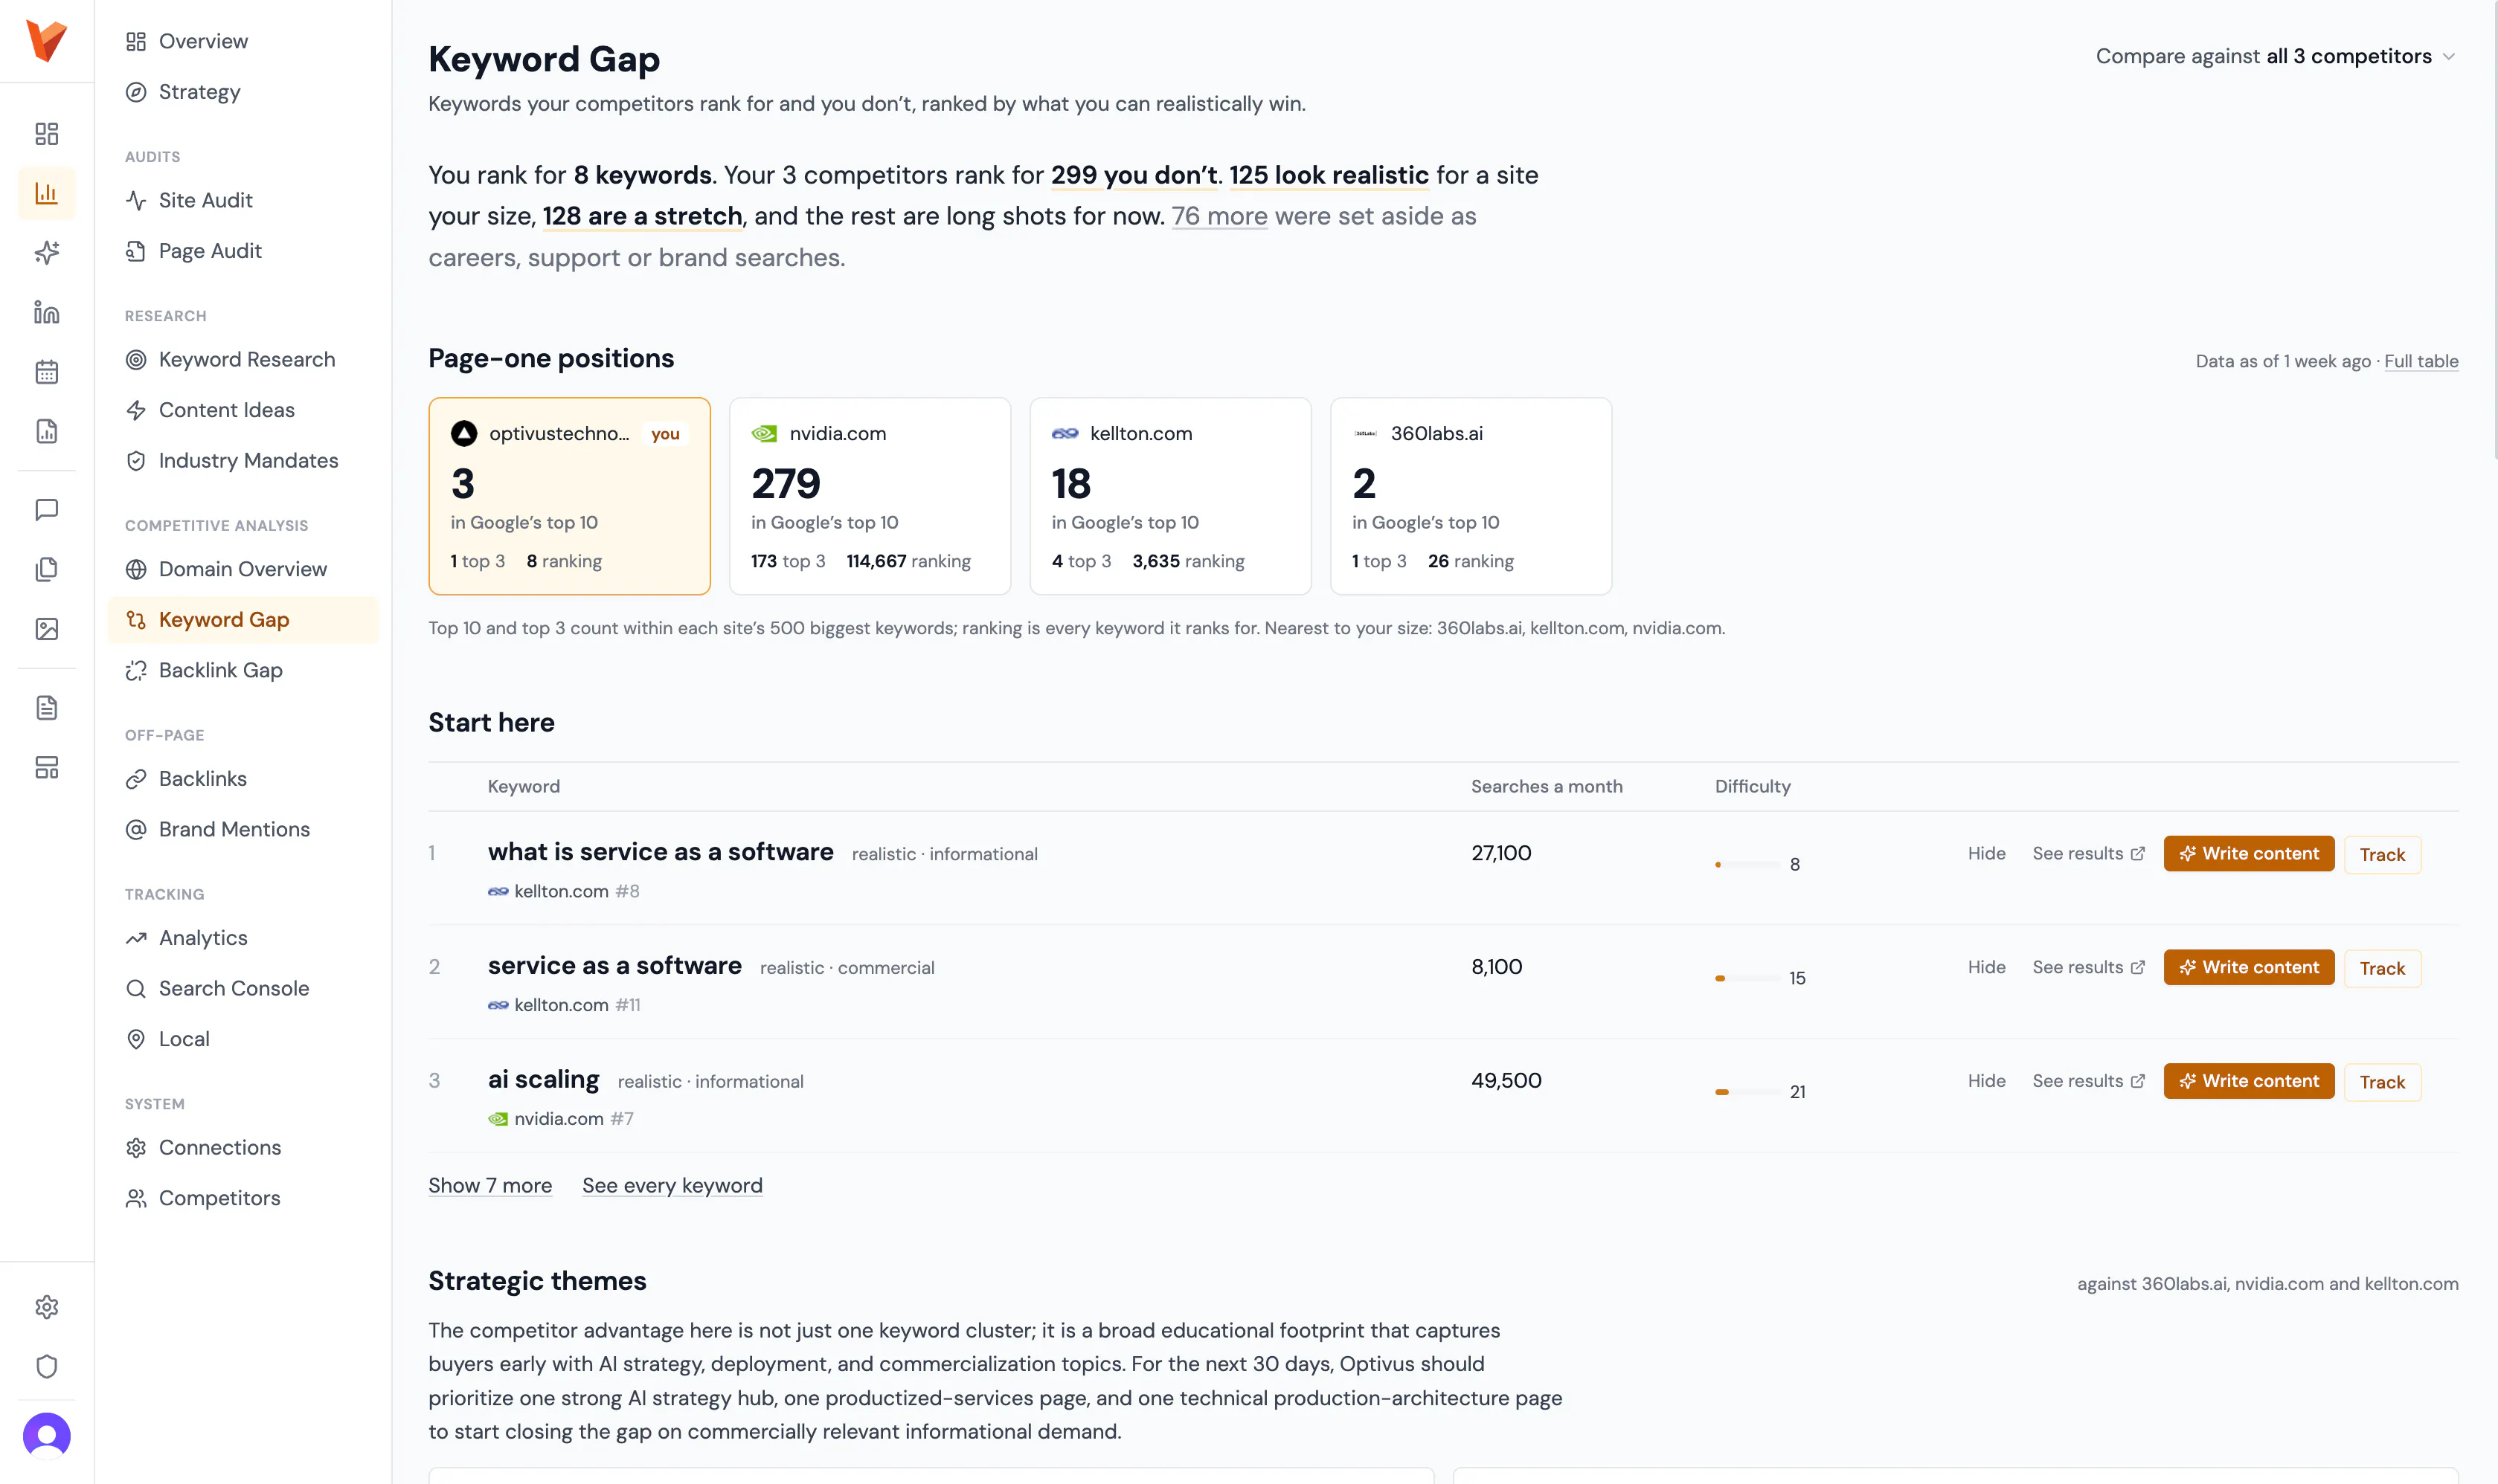Hide the "ai scaling" keyword row
The height and width of the screenshot is (1484, 2498).
coord(1987,1082)
